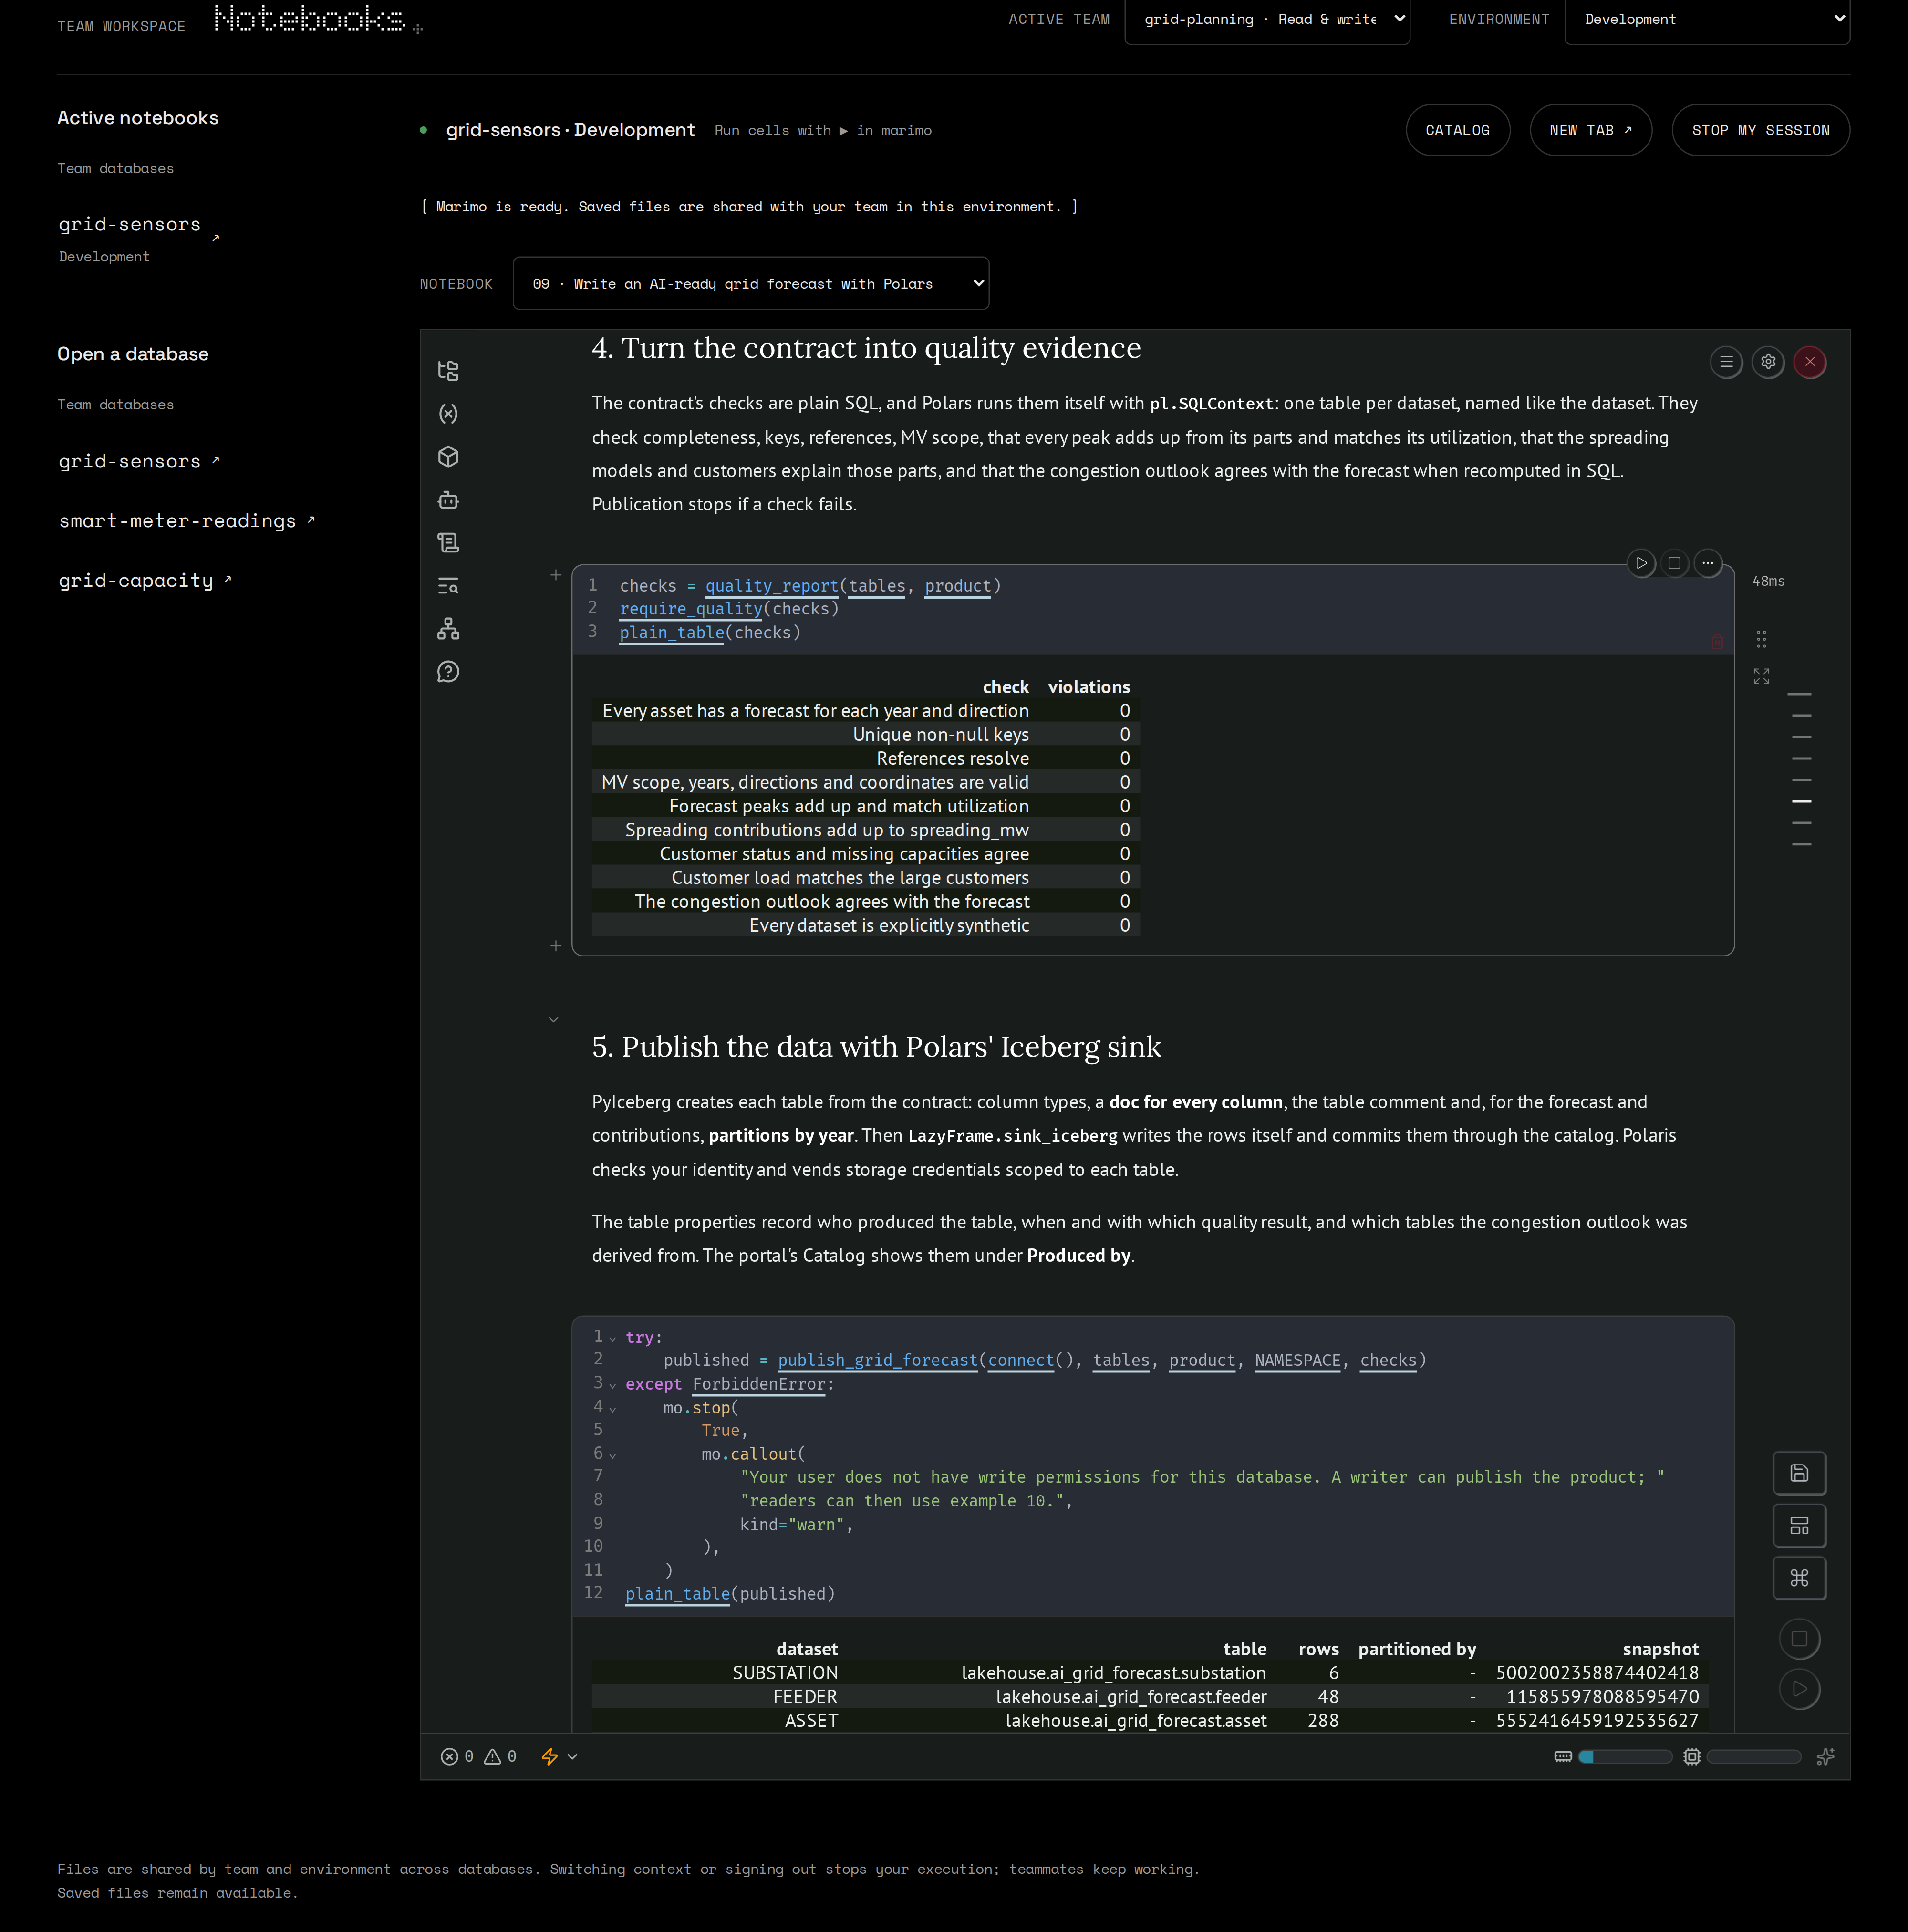Image resolution: width=1908 pixels, height=1932 pixels.
Task: Open smart-meter-readings database link
Action: point(187,521)
